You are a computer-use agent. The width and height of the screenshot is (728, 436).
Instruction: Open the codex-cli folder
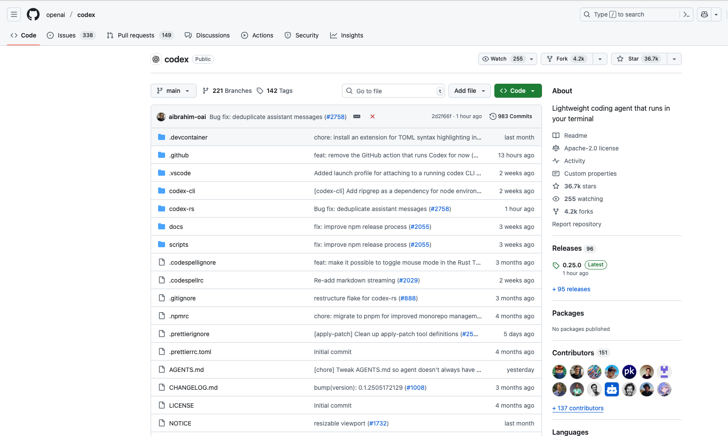(182, 191)
